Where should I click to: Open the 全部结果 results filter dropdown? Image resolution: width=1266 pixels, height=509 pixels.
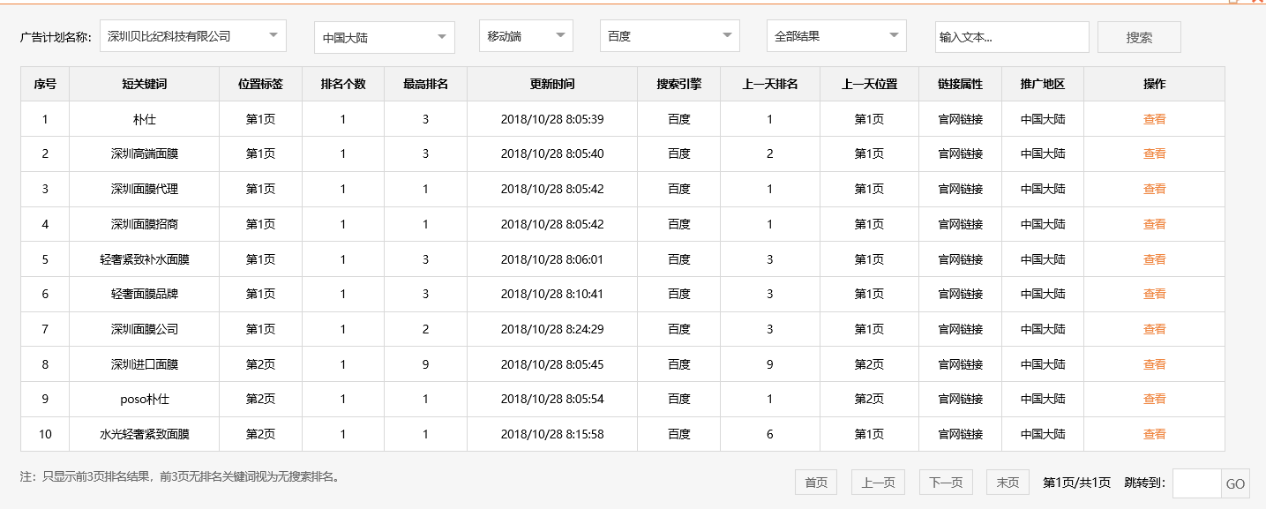coord(835,36)
